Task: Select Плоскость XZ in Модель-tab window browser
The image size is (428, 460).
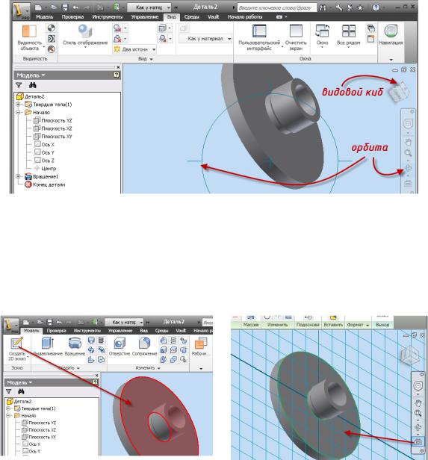Action: click(x=39, y=430)
